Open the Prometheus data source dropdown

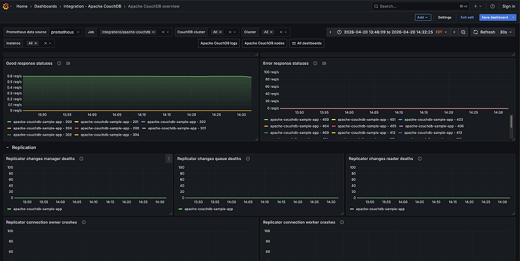[65, 32]
